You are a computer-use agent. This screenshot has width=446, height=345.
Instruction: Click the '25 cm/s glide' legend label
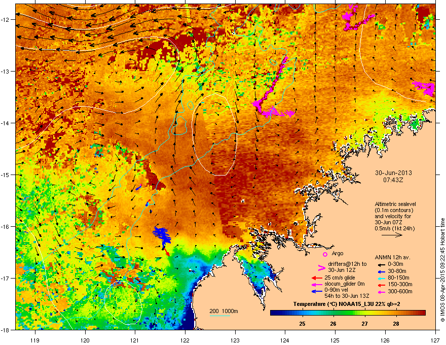[x=340, y=278]
